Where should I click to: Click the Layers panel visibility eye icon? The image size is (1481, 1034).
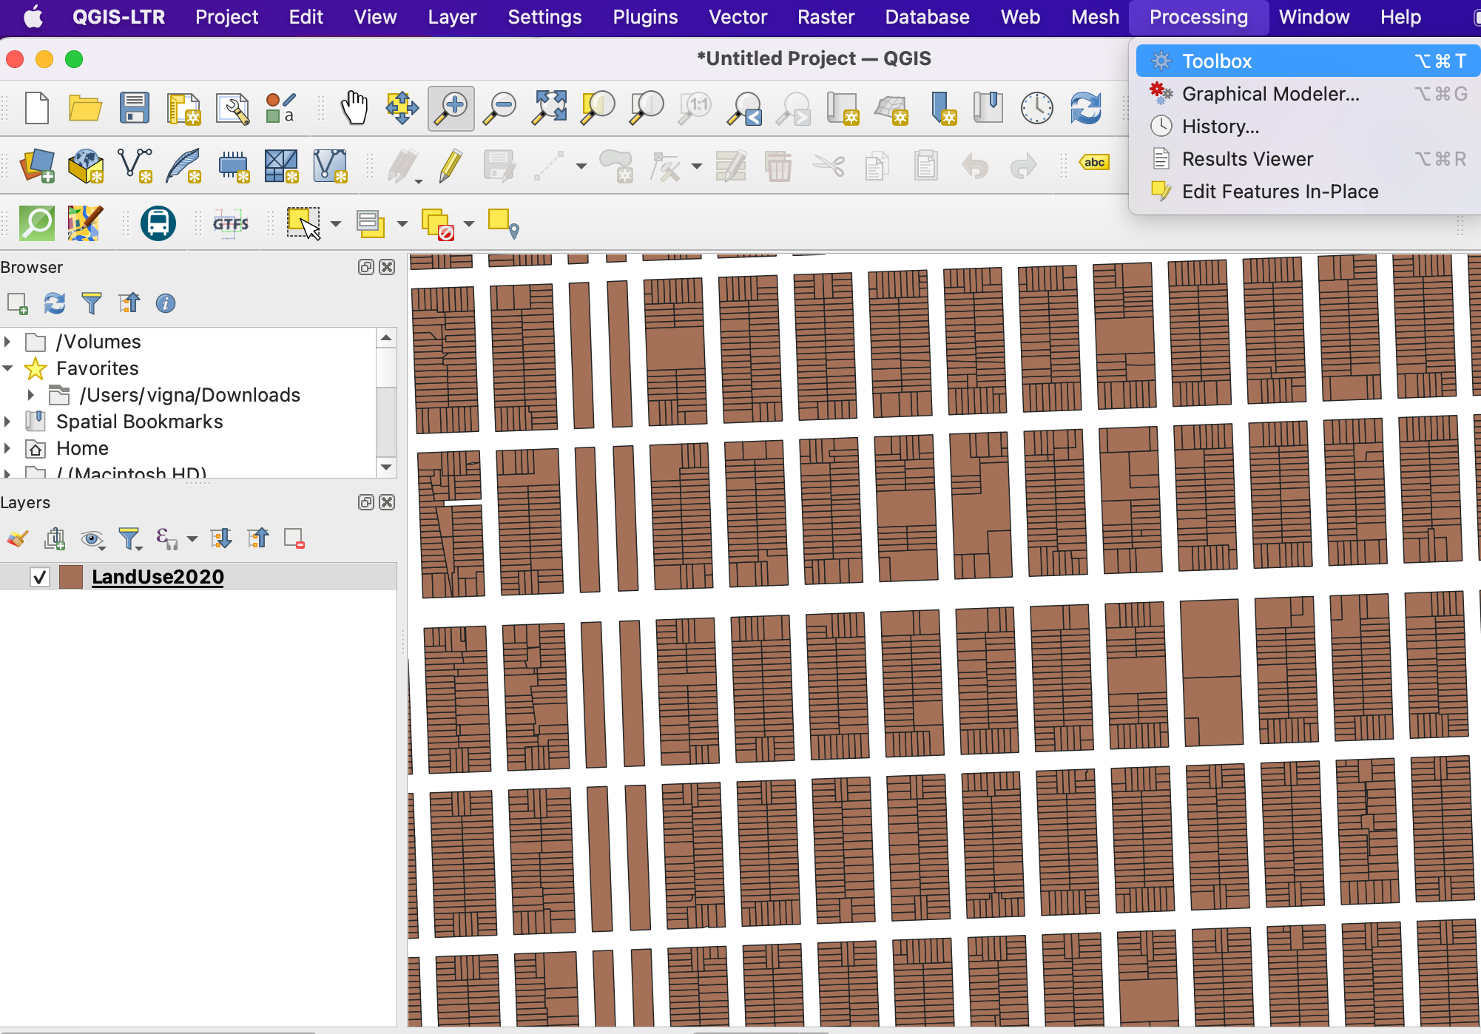pos(92,538)
